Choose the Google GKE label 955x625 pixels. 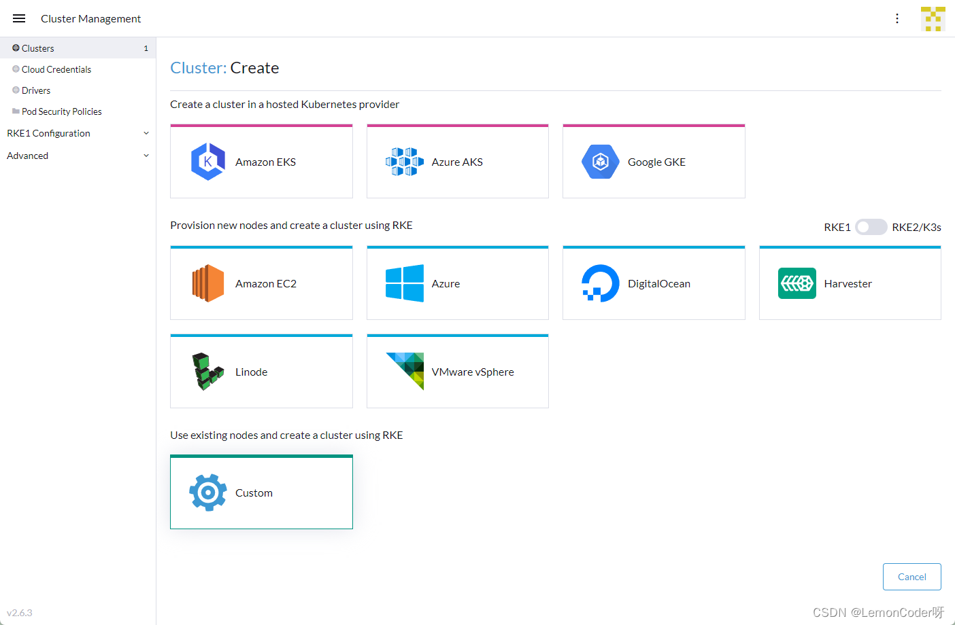pyautogui.click(x=656, y=162)
